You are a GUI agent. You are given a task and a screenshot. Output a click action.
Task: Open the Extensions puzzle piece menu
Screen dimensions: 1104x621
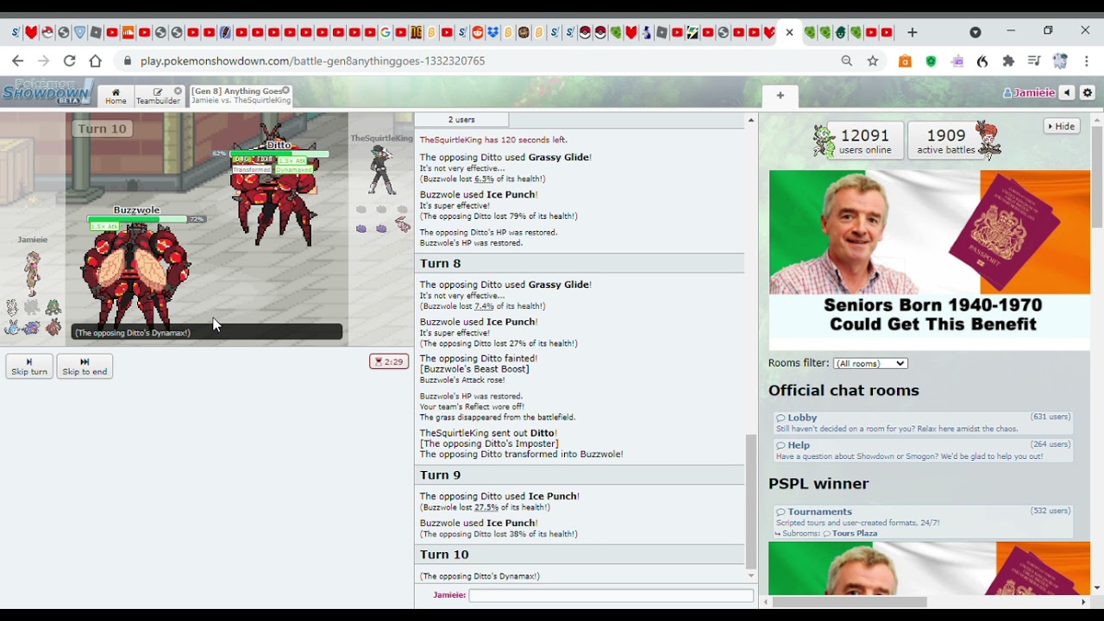[x=1008, y=61]
